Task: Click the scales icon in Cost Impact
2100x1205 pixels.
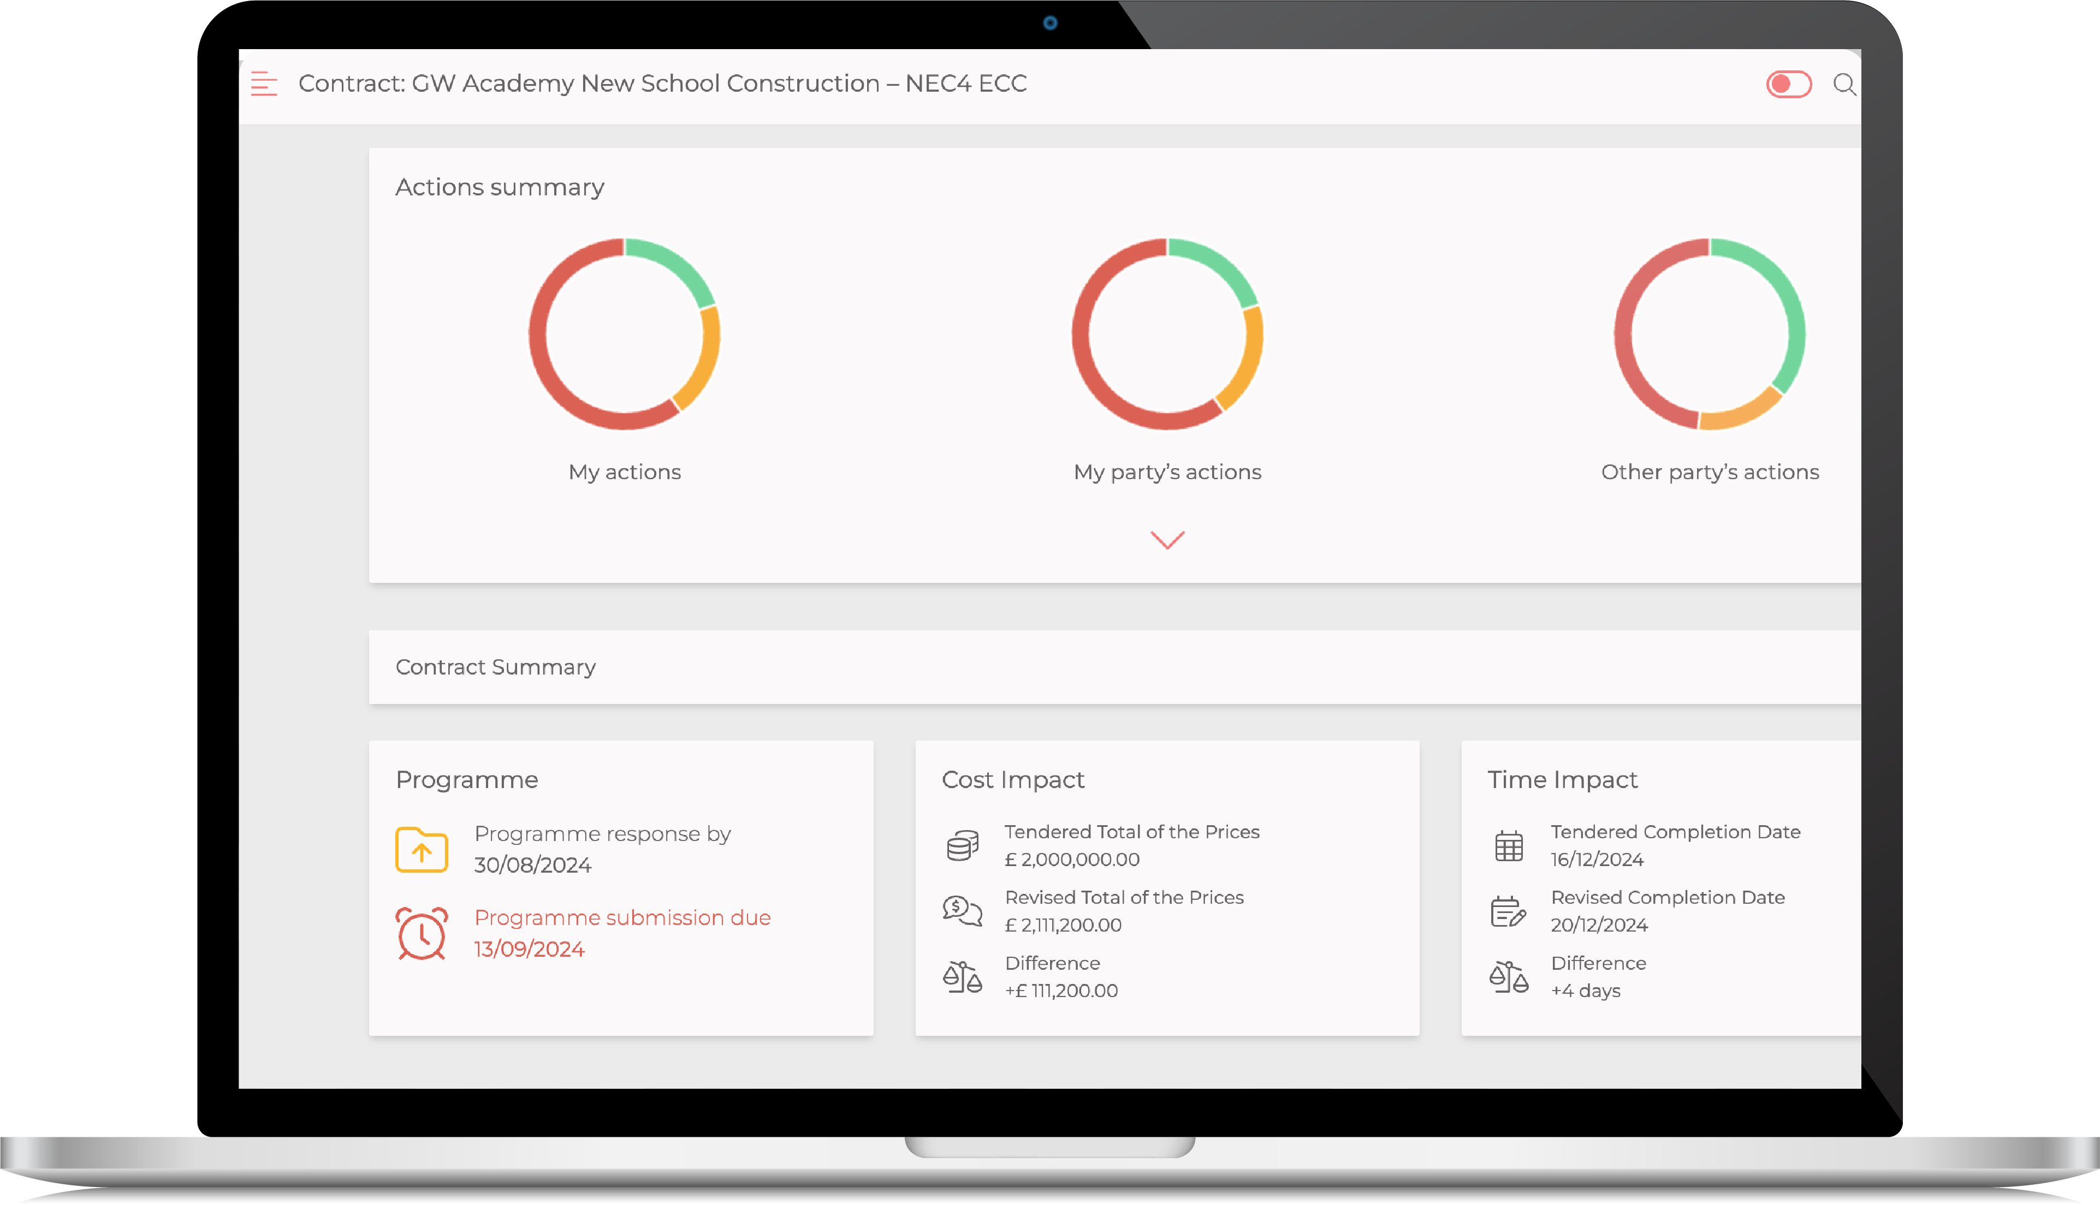Action: click(x=962, y=976)
